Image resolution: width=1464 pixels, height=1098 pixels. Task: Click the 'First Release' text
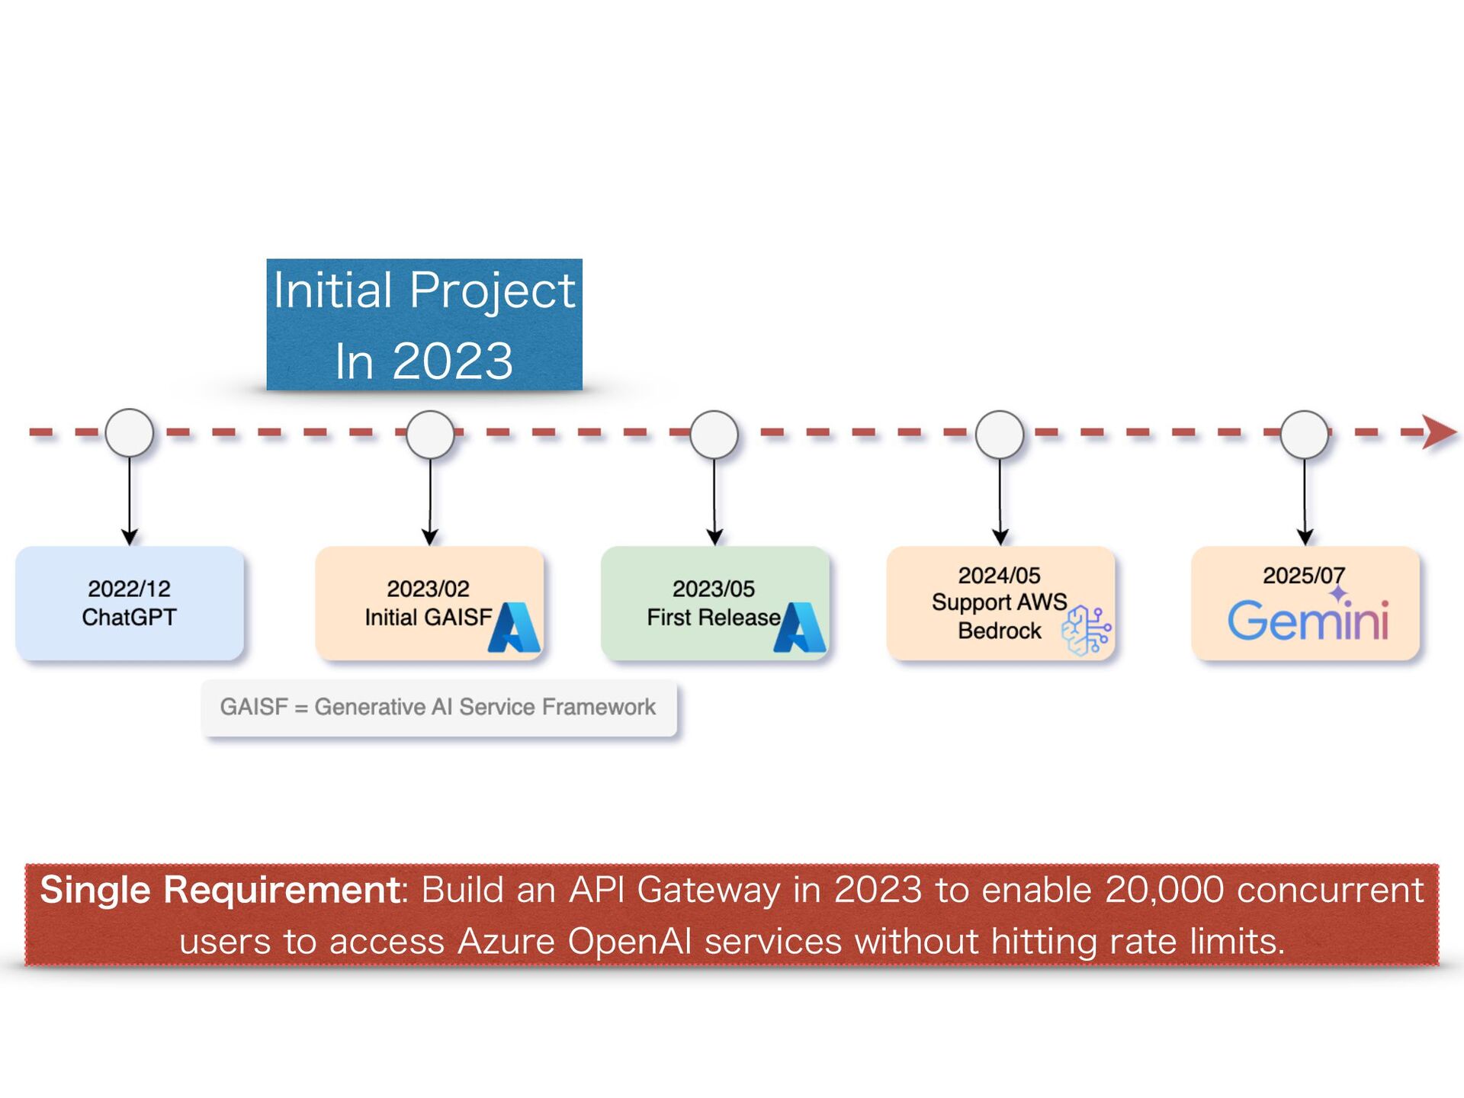pyautogui.click(x=714, y=617)
